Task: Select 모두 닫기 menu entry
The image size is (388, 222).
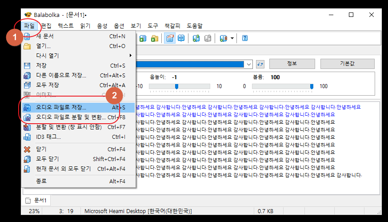Action: 78,159
